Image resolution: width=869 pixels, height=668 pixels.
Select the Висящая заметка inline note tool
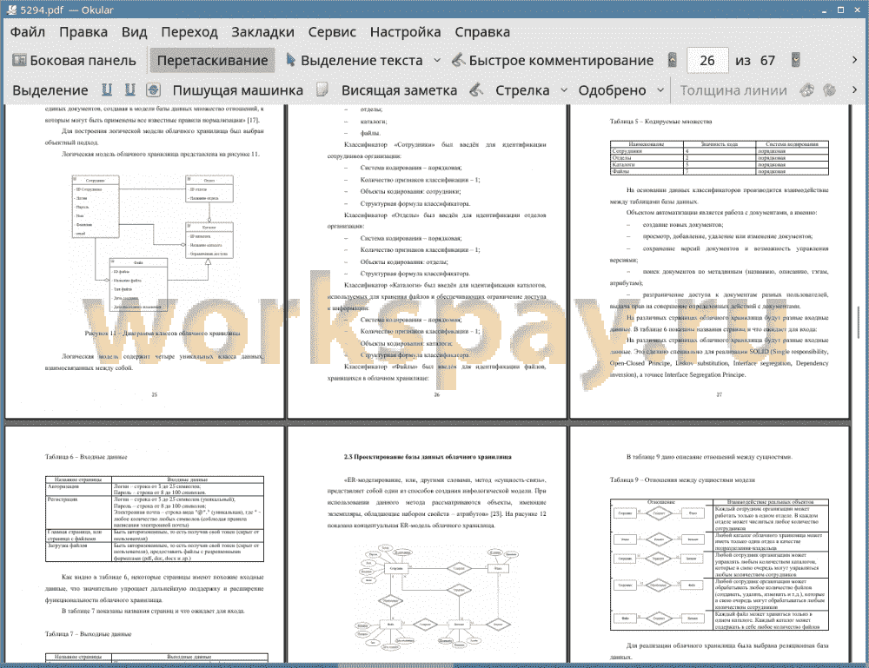click(x=399, y=90)
